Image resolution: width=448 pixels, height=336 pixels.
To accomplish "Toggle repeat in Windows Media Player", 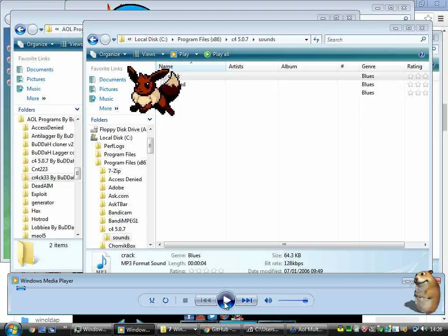I will click(165, 300).
